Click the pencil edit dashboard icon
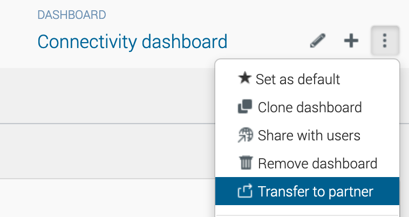Viewport: 409px width, 217px height. point(318,40)
